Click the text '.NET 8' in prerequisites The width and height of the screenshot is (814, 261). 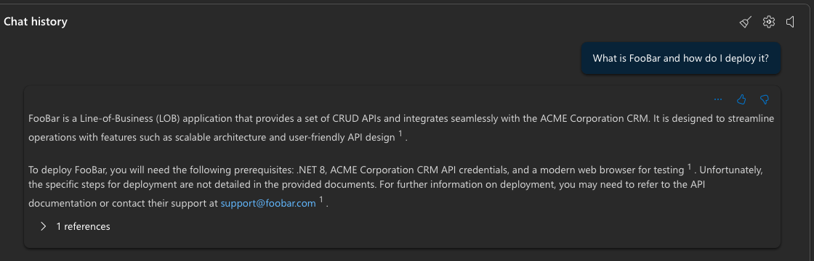(x=311, y=170)
